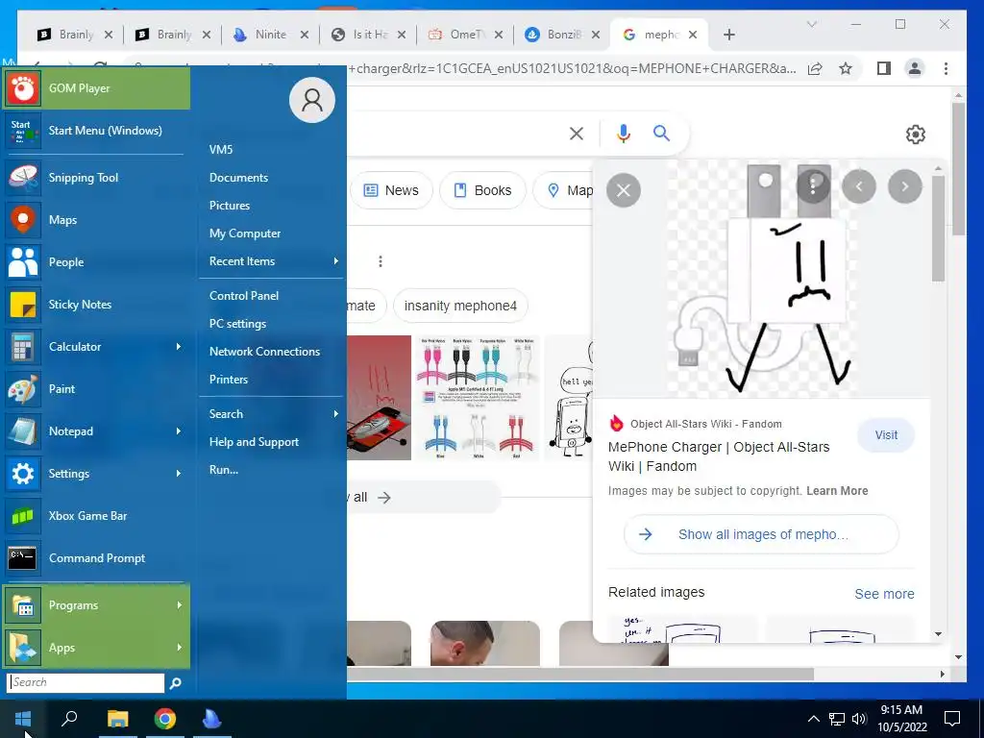Open File Explorer from taskbar
The image size is (984, 738).
coord(117,719)
